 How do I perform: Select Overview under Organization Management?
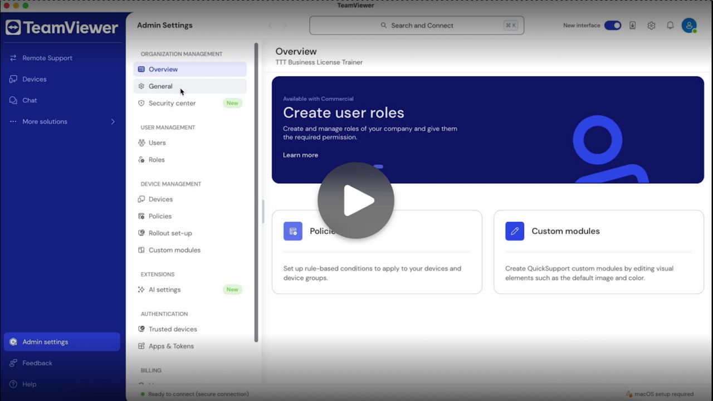(x=190, y=69)
